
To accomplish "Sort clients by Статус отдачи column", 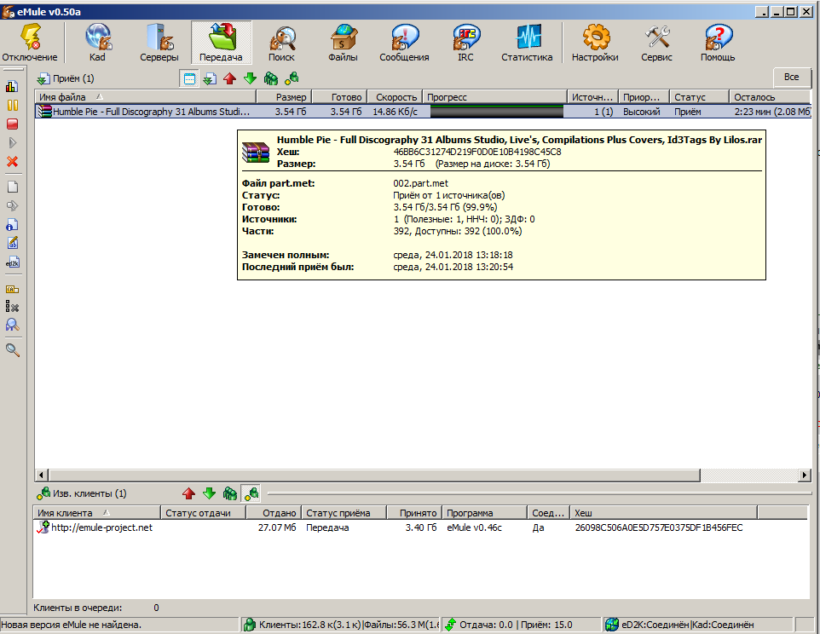I will point(204,513).
